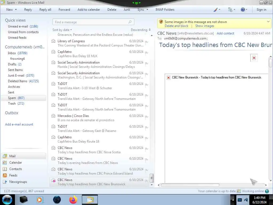Viewport: 273px width, 205px height.
Task: Open the Inbox folder
Action: (x=18, y=53)
